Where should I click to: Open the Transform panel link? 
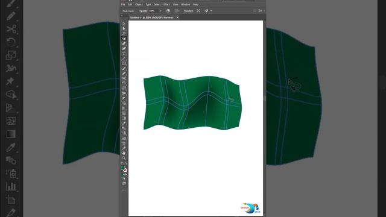[189, 11]
